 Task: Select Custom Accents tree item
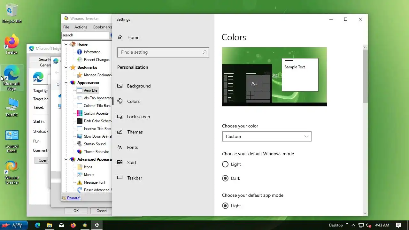tap(96, 113)
